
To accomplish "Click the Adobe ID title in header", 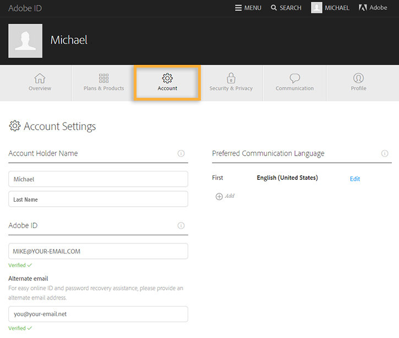I will click(x=25, y=8).
